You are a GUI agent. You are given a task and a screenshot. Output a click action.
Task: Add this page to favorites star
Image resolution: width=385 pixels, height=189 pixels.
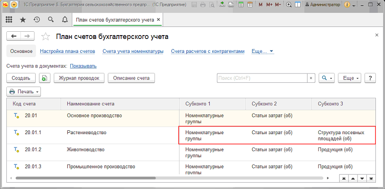point(46,37)
